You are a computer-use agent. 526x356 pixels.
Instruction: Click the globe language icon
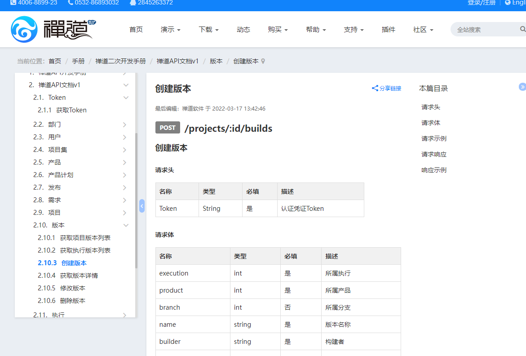508,3
